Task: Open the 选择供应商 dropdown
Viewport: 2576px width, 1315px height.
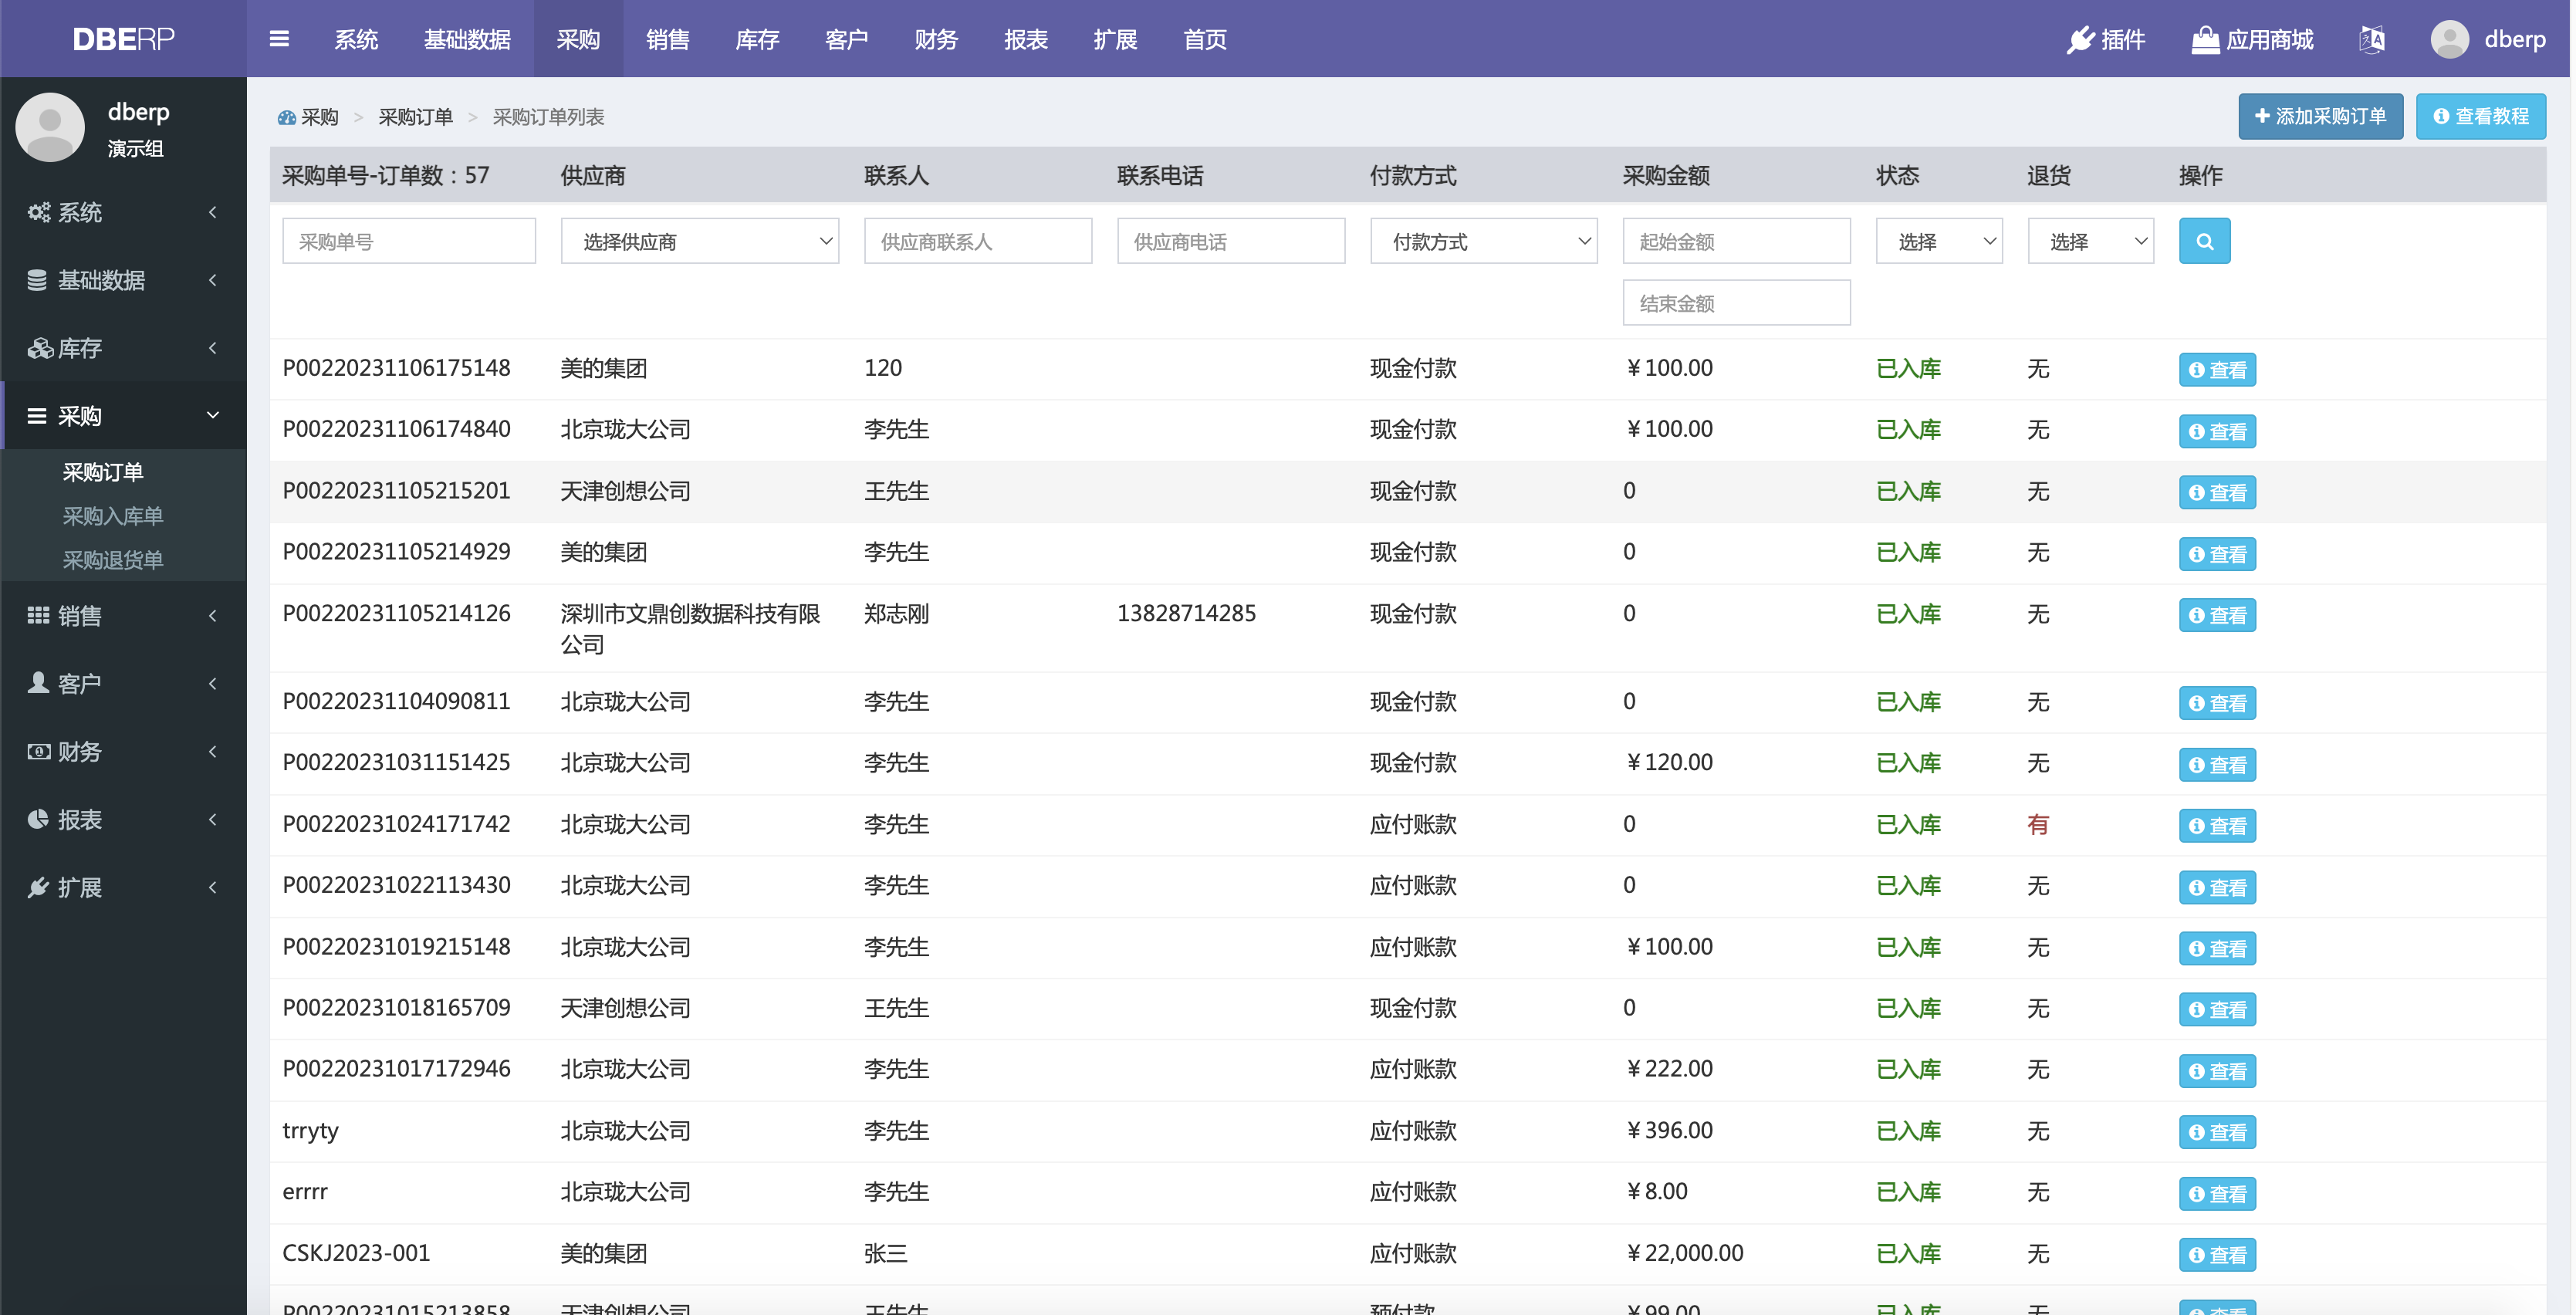Action: (699, 241)
